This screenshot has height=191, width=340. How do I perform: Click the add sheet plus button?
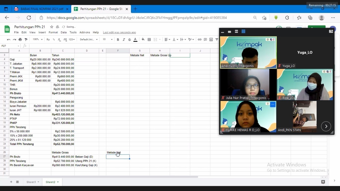pyautogui.click(x=11, y=182)
